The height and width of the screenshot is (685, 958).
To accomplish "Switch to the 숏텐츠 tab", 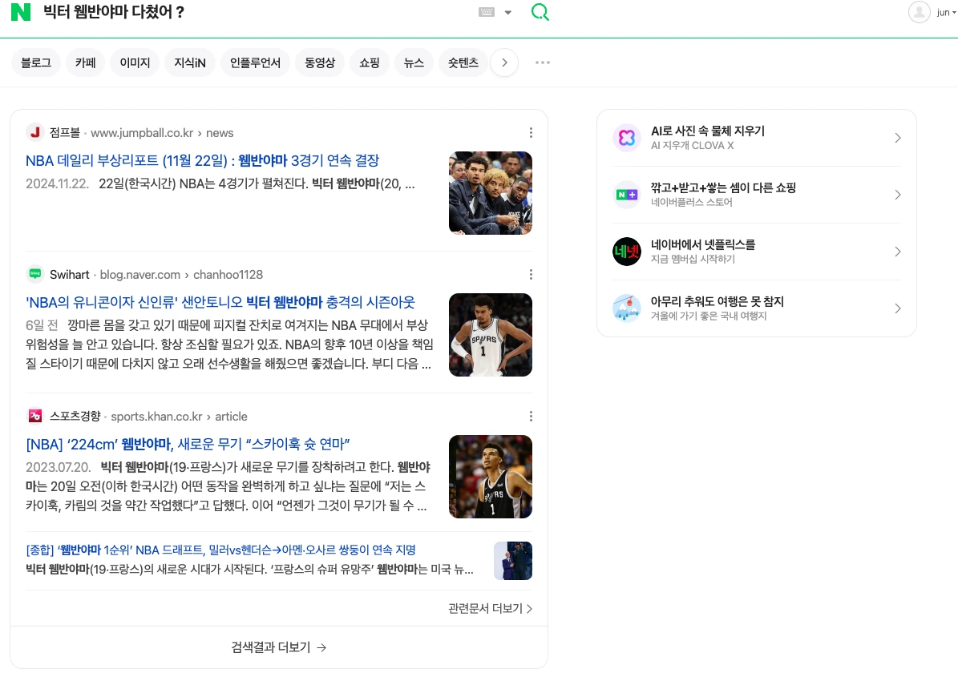I will pyautogui.click(x=463, y=62).
